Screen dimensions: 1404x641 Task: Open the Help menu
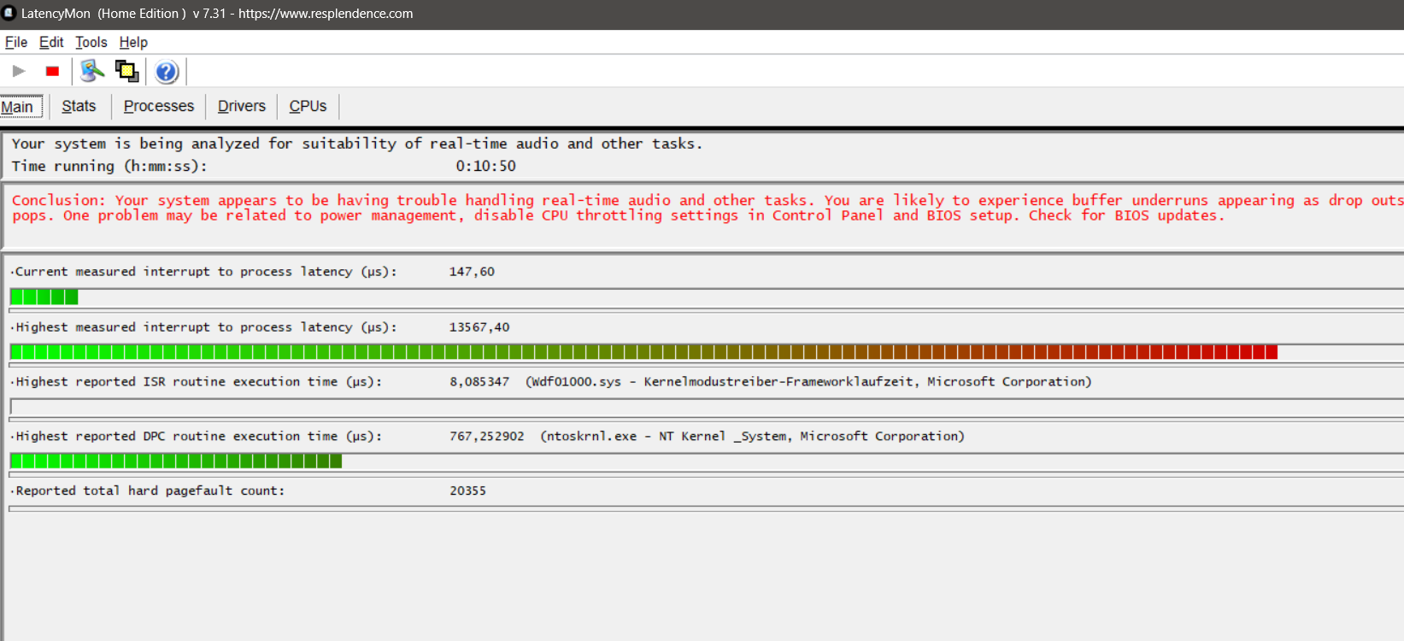click(133, 42)
